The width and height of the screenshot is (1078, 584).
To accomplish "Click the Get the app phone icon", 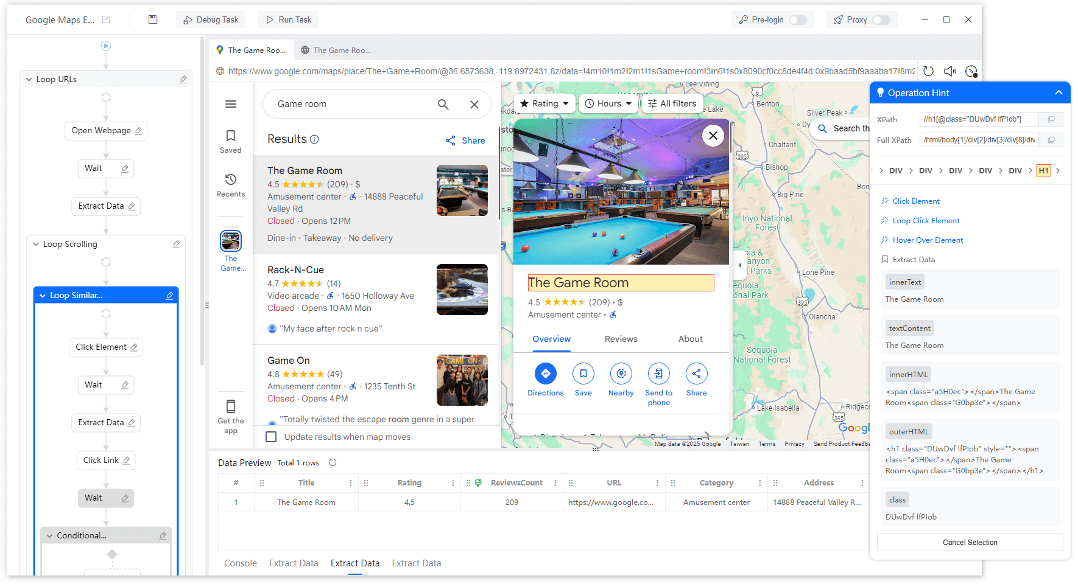I will pyautogui.click(x=231, y=406).
